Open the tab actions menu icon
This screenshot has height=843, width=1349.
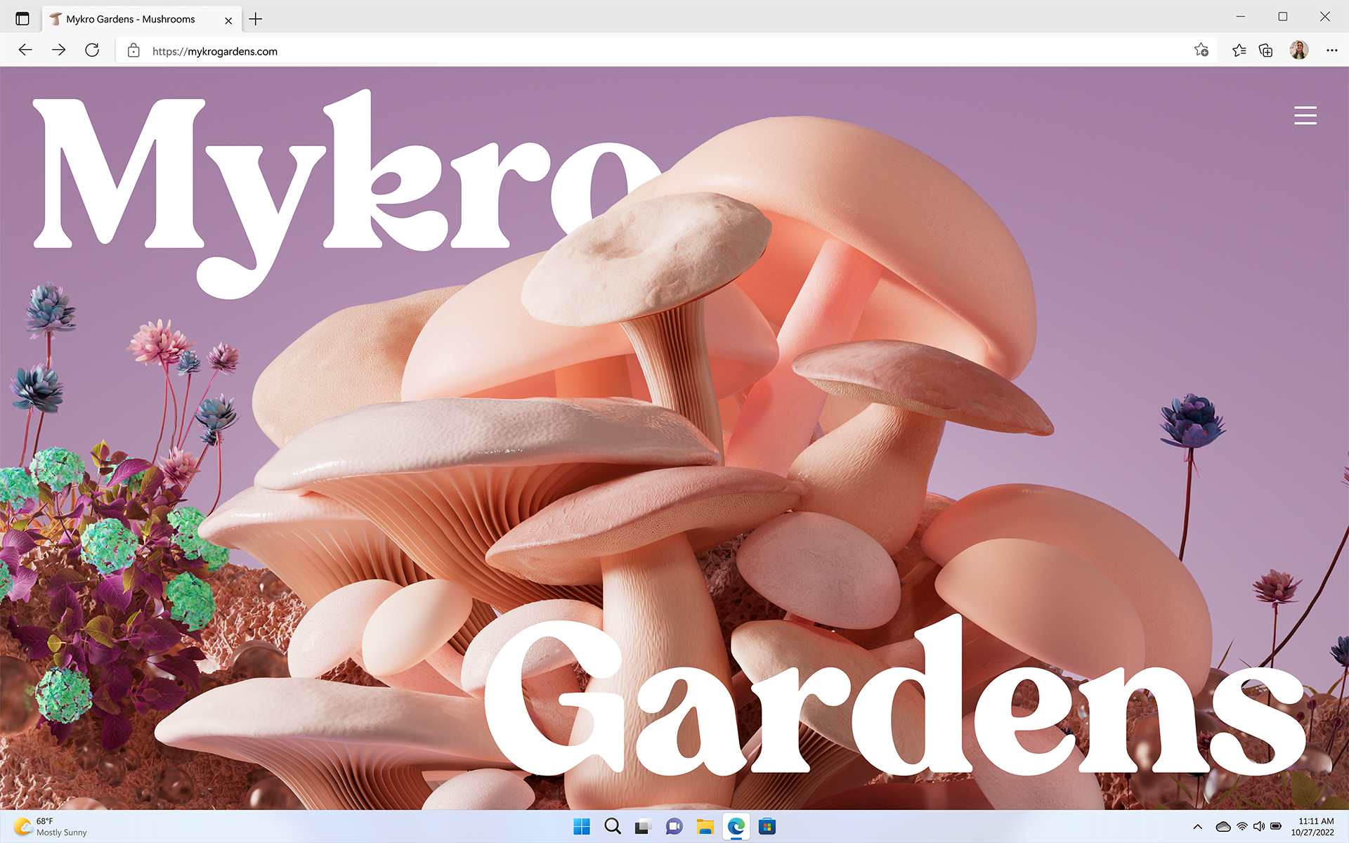22,19
